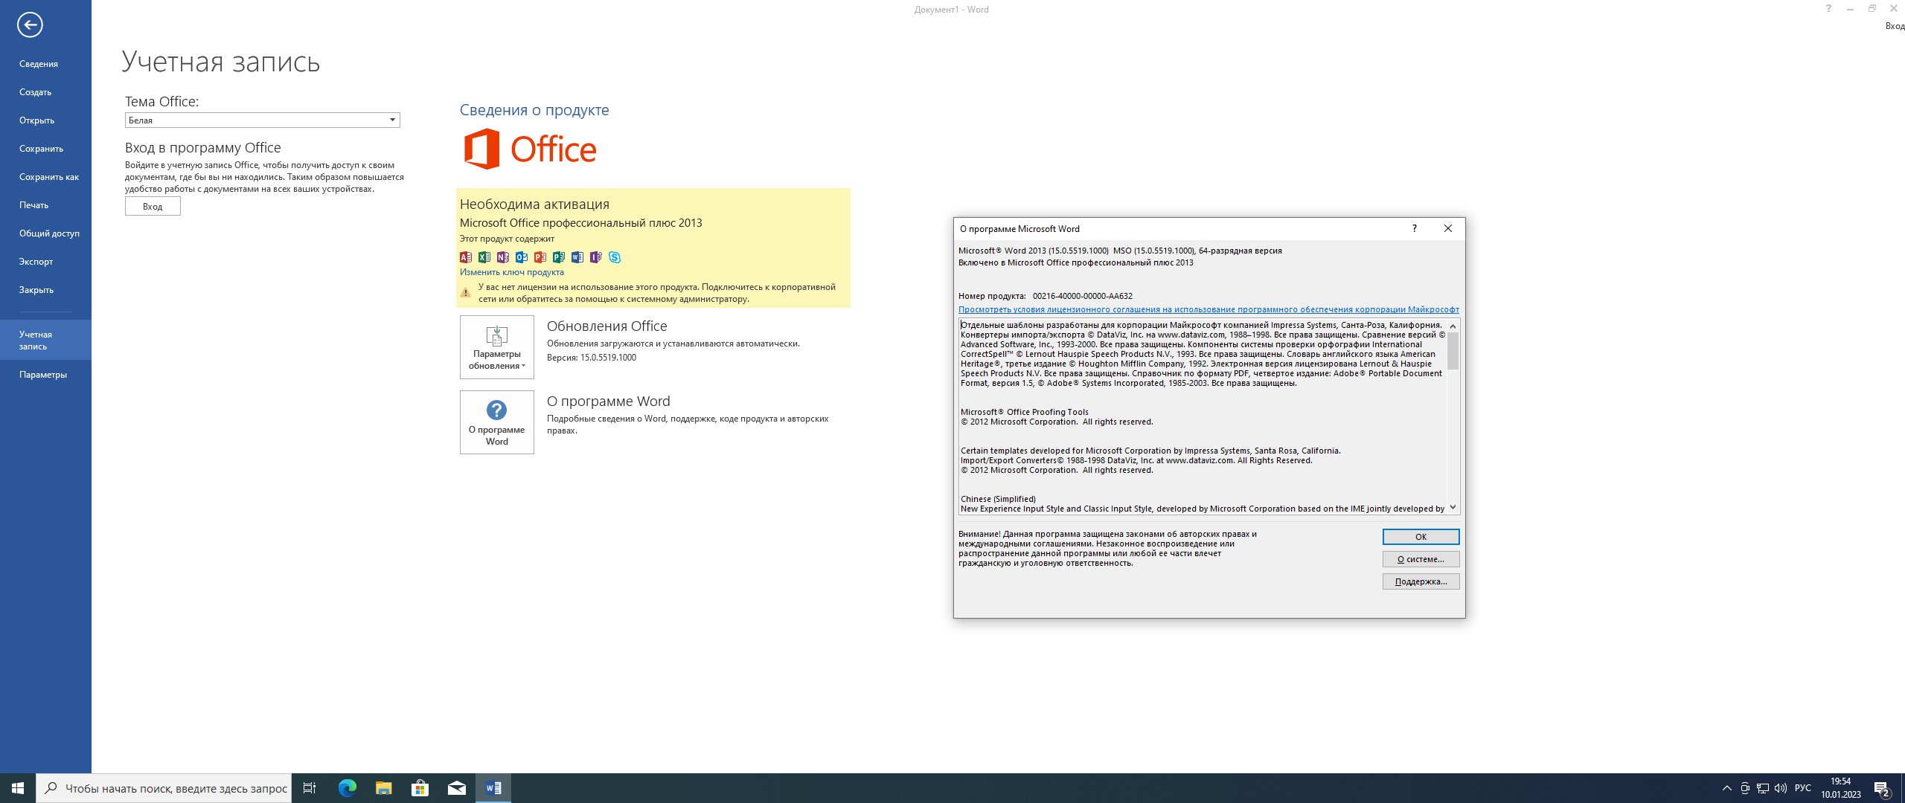Click the О системе... button
The image size is (1905, 803).
click(x=1421, y=559)
